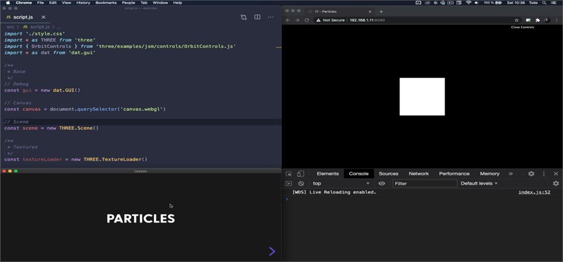Toggle the console sidebar panel
563x262 pixels.
(x=288, y=183)
